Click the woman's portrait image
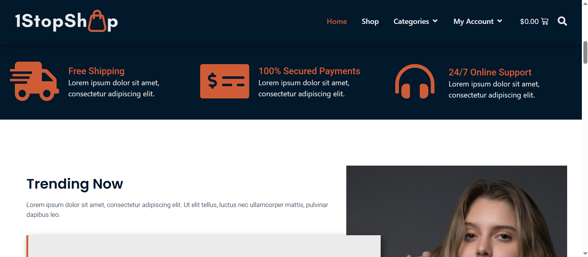 456,211
